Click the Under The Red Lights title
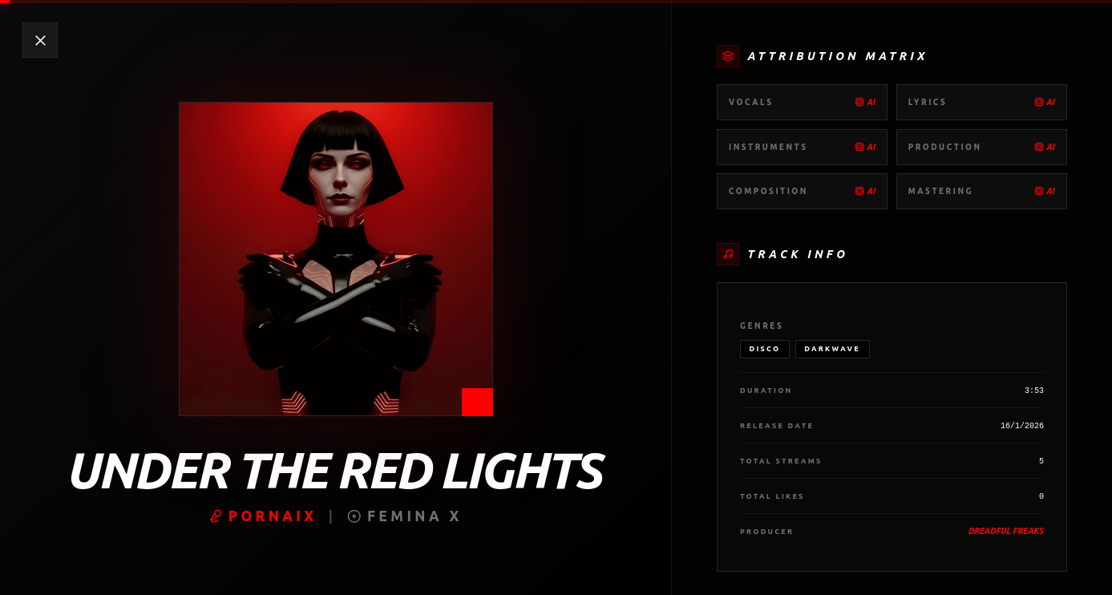Screen dimensions: 1112x595 point(336,472)
